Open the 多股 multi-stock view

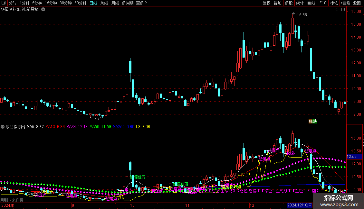point(289,3)
